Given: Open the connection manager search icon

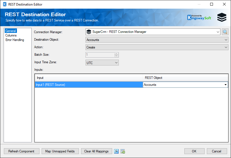Looking at the screenshot, I should point(225,32).
